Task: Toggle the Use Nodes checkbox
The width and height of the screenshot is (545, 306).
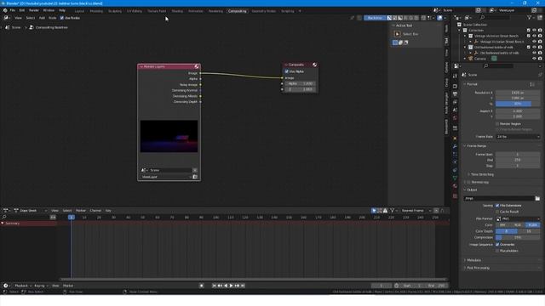Action: (62, 18)
